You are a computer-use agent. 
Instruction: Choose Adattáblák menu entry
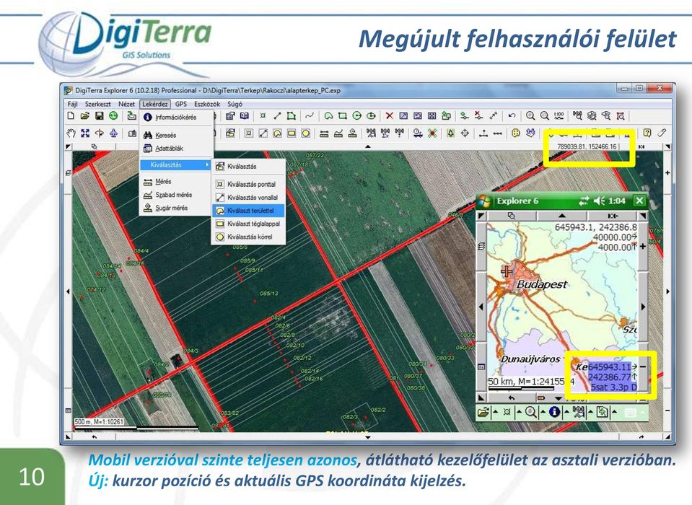click(176, 149)
